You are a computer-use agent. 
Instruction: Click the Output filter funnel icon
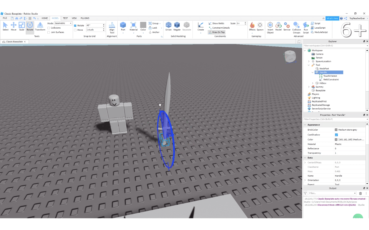point(305,193)
